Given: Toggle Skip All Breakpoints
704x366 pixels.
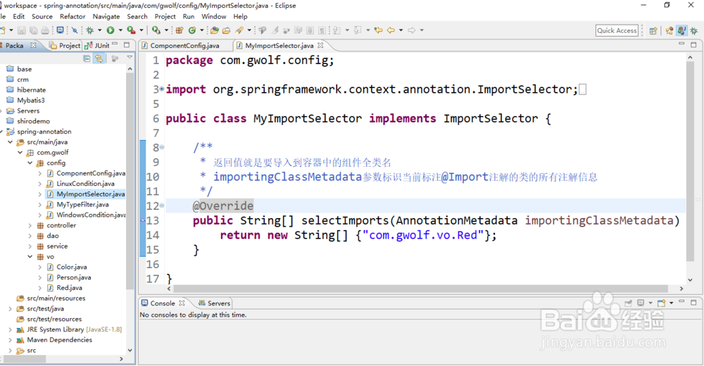Looking at the screenshot, I should pyautogui.click(x=74, y=30).
